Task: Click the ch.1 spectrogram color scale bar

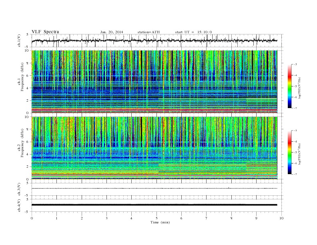Action: tap(290, 86)
